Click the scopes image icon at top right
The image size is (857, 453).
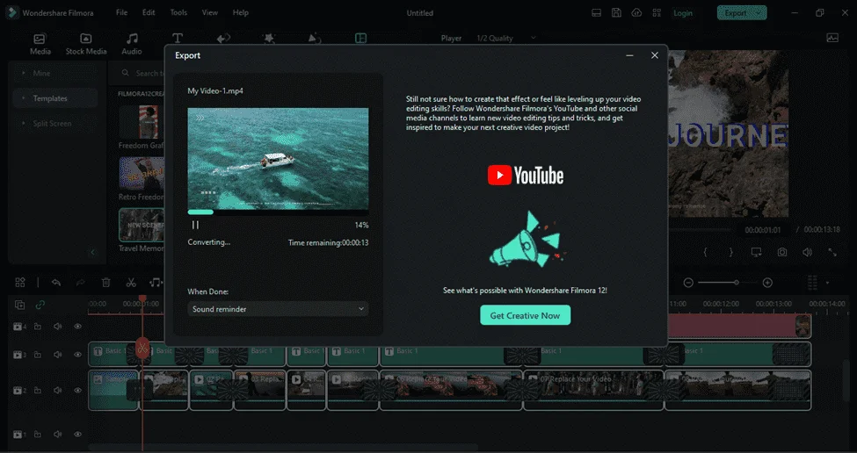(x=832, y=39)
